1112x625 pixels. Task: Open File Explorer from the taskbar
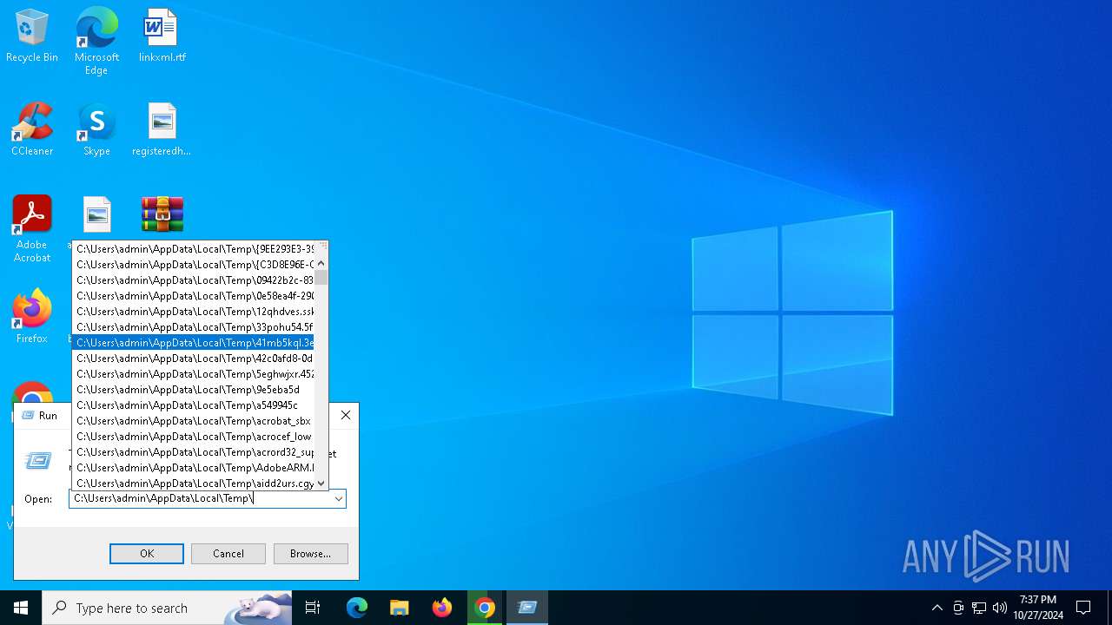click(400, 608)
